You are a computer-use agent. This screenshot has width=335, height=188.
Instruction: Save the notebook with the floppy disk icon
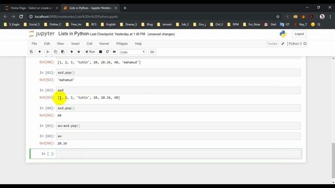click(31, 52)
